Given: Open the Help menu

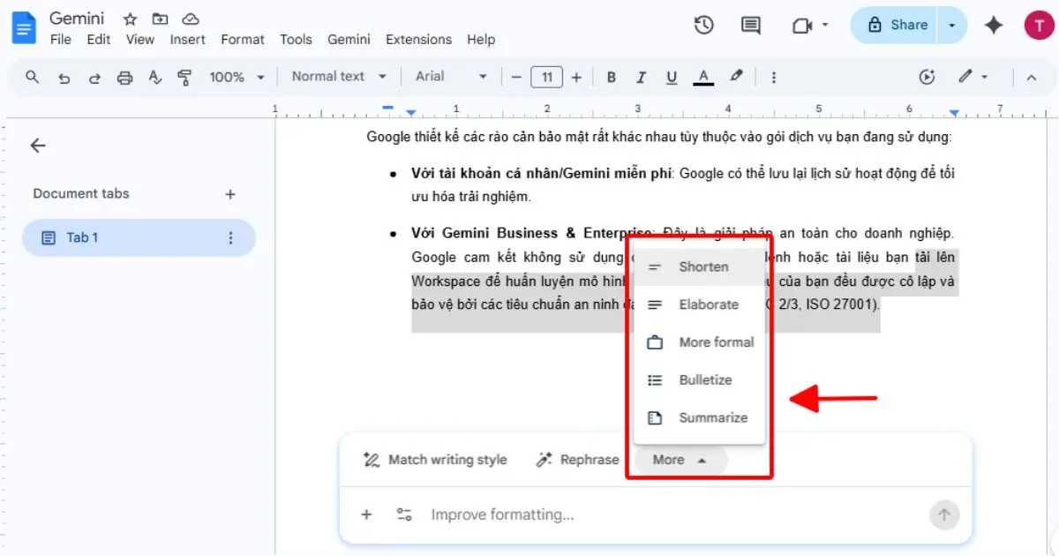Looking at the screenshot, I should coord(481,40).
